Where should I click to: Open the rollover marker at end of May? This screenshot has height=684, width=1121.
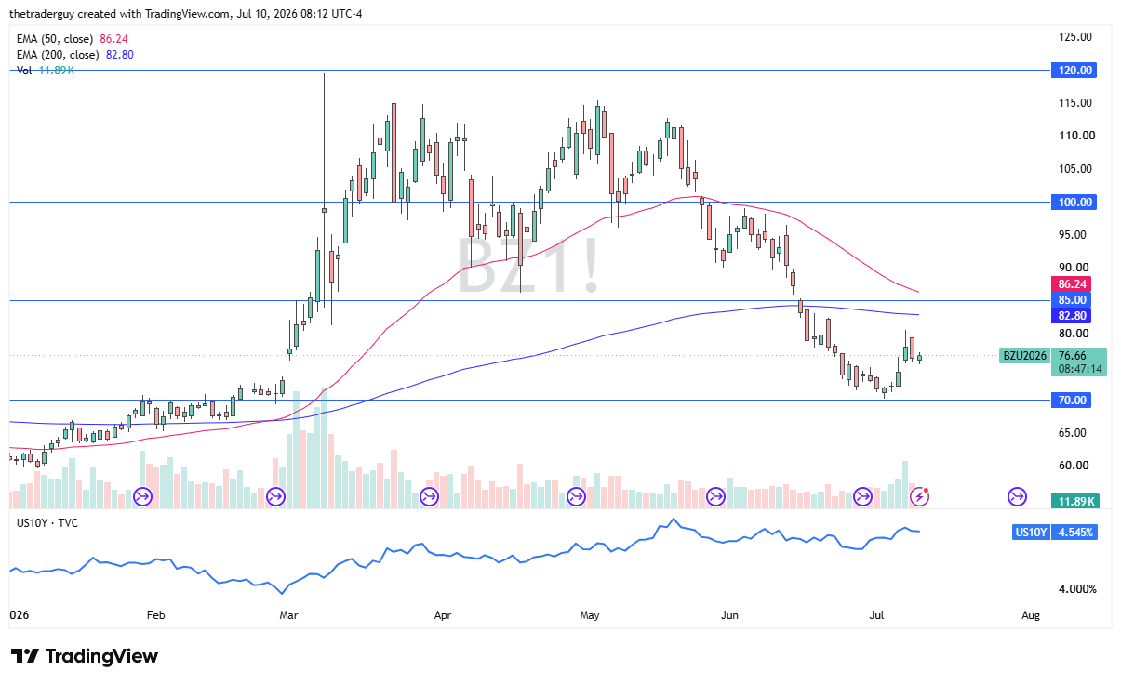click(716, 497)
